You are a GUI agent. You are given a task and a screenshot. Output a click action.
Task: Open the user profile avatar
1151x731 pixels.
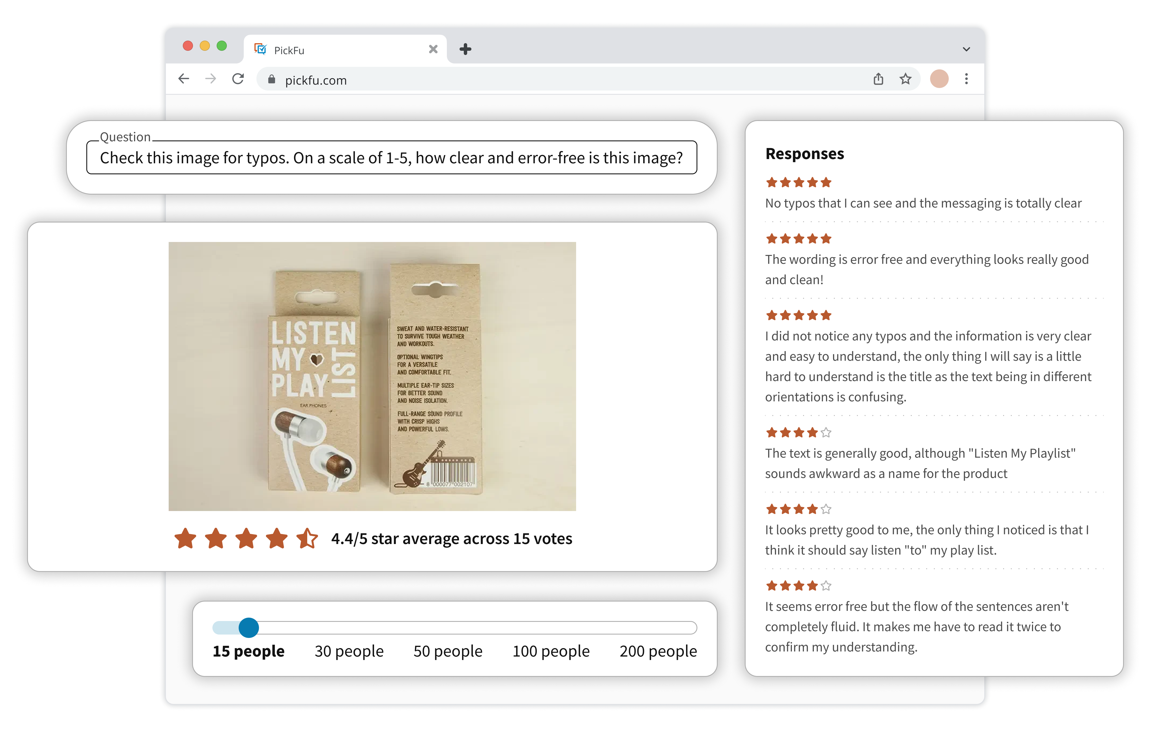click(939, 79)
